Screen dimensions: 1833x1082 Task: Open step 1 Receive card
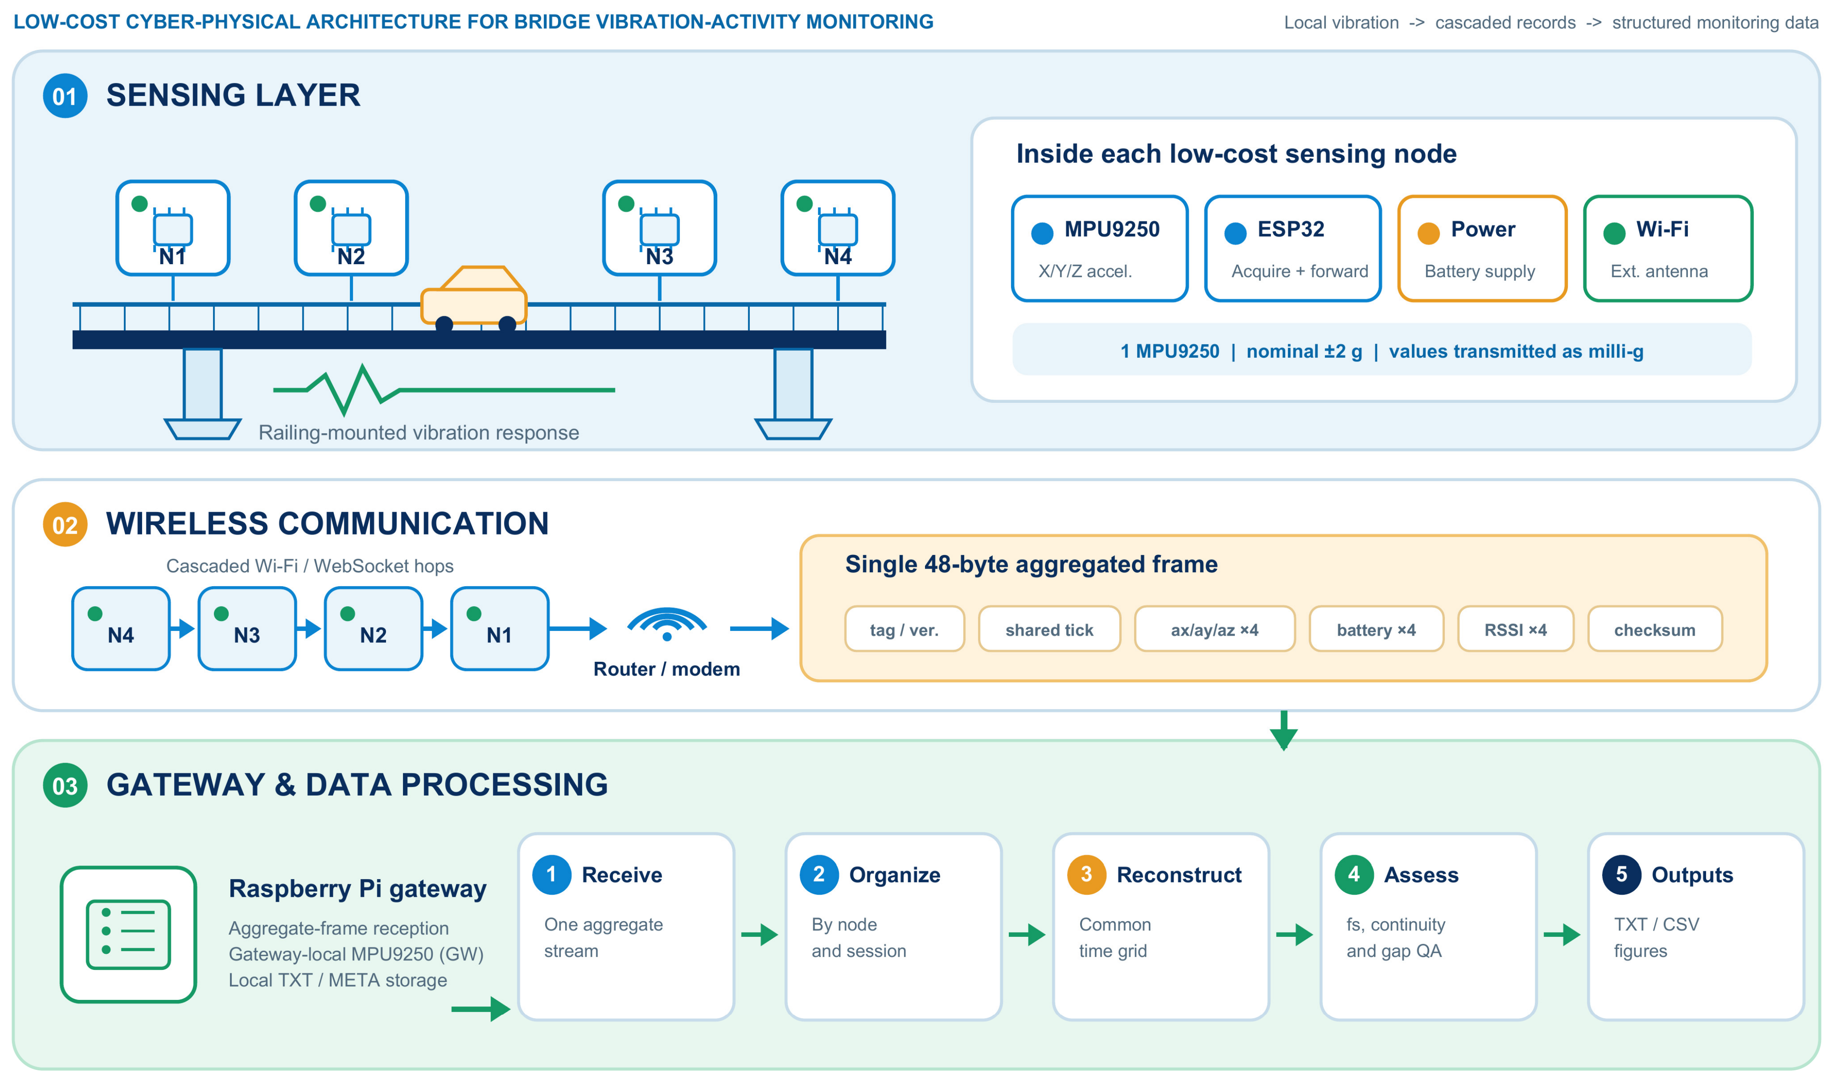point(625,927)
